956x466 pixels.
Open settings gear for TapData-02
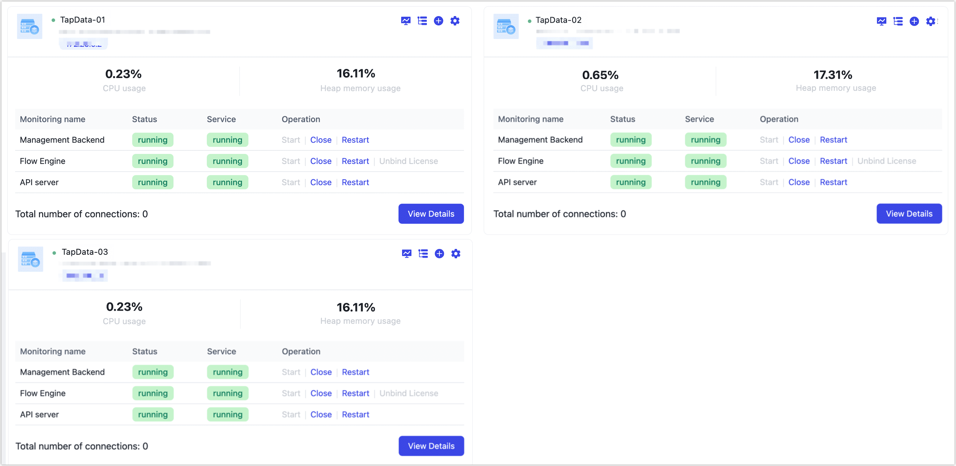tap(930, 21)
